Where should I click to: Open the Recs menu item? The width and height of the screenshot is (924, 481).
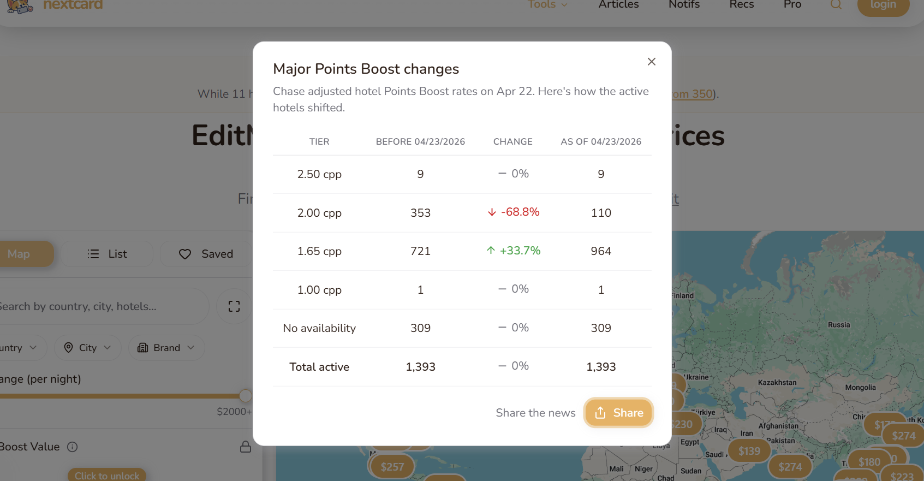point(741,5)
